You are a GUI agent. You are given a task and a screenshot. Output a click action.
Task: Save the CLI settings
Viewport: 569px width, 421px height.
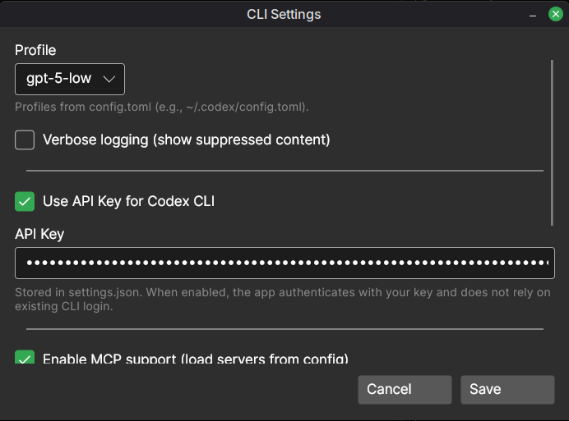(507, 390)
